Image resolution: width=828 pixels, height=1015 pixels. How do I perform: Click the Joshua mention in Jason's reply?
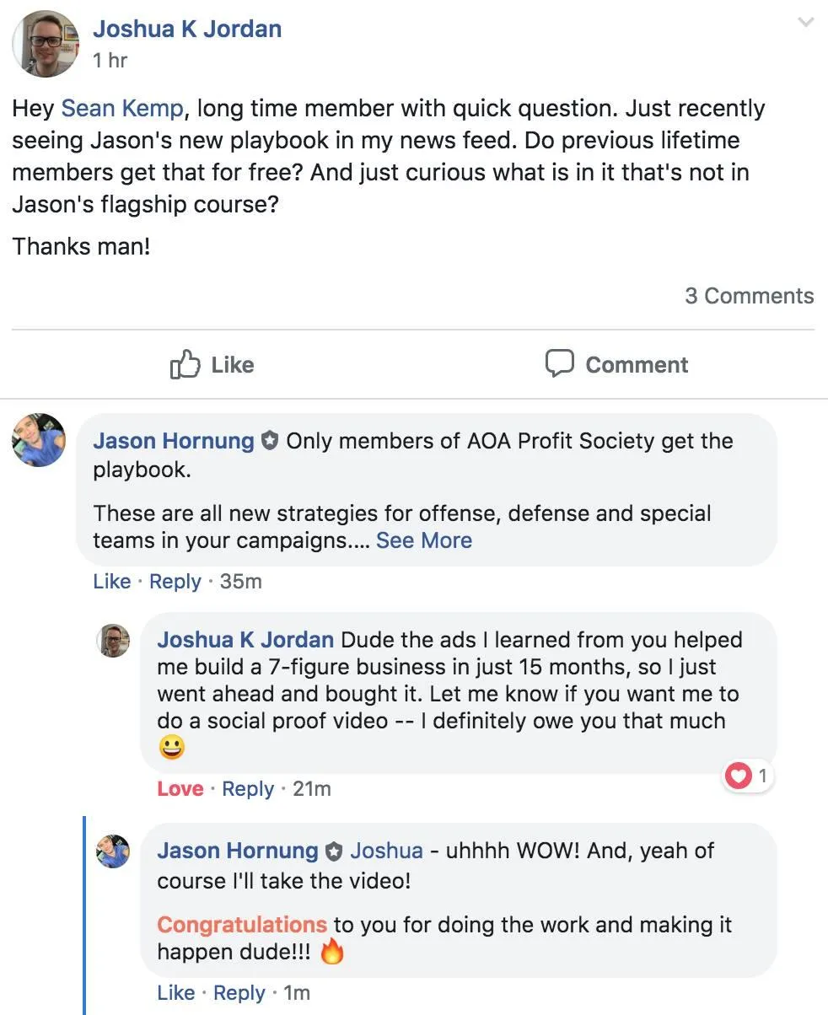coord(386,851)
